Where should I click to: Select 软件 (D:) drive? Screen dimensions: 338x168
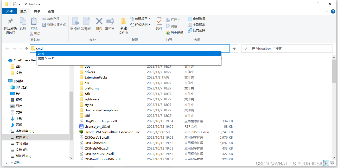click(36, 137)
